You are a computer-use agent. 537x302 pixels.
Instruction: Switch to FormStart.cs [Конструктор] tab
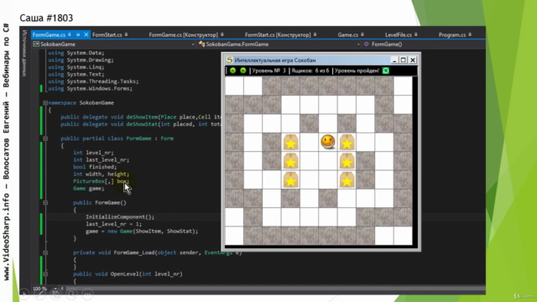tap(278, 34)
